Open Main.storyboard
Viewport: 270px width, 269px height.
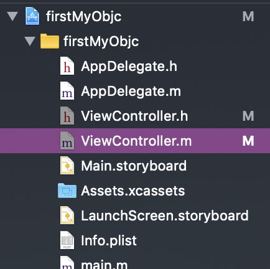(x=134, y=166)
